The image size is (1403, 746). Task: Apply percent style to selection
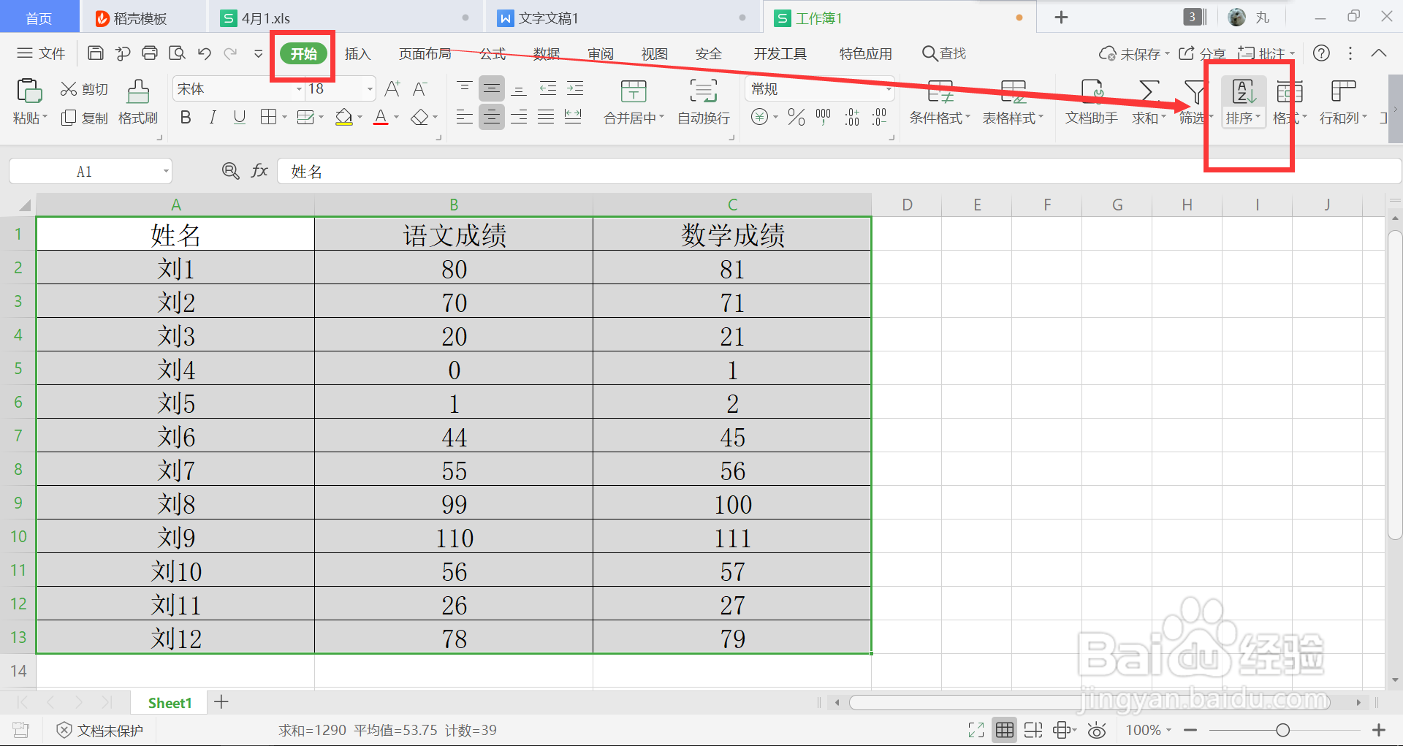coord(796,116)
